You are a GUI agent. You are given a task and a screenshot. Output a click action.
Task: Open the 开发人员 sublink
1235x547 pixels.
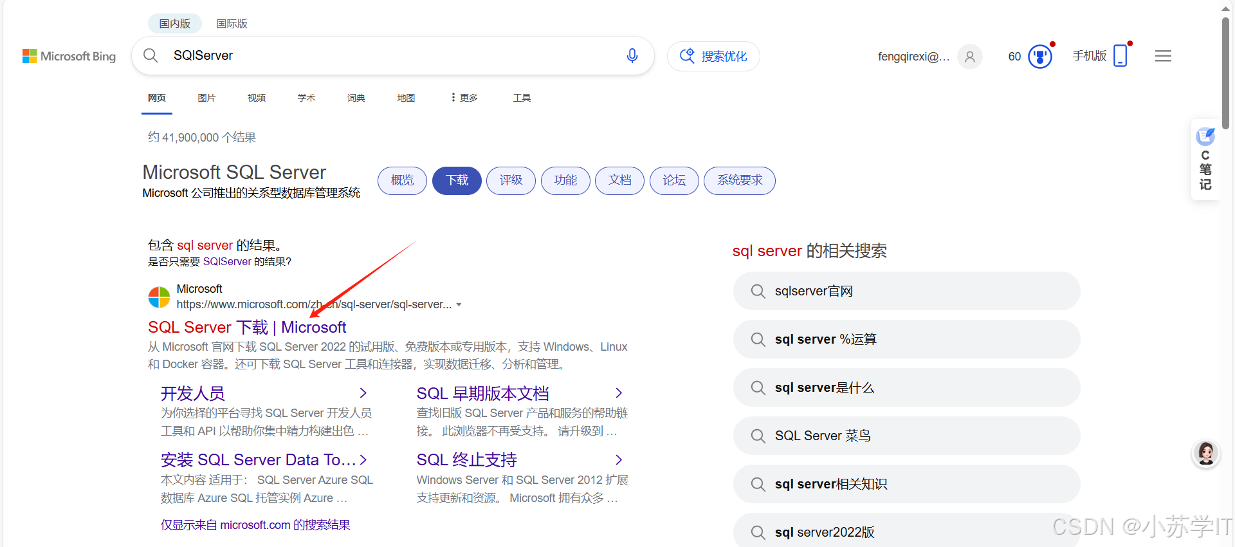click(192, 393)
